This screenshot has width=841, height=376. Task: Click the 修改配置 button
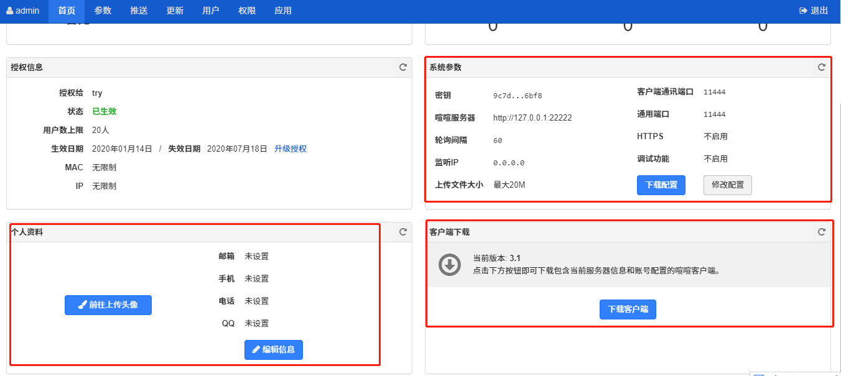(x=727, y=185)
